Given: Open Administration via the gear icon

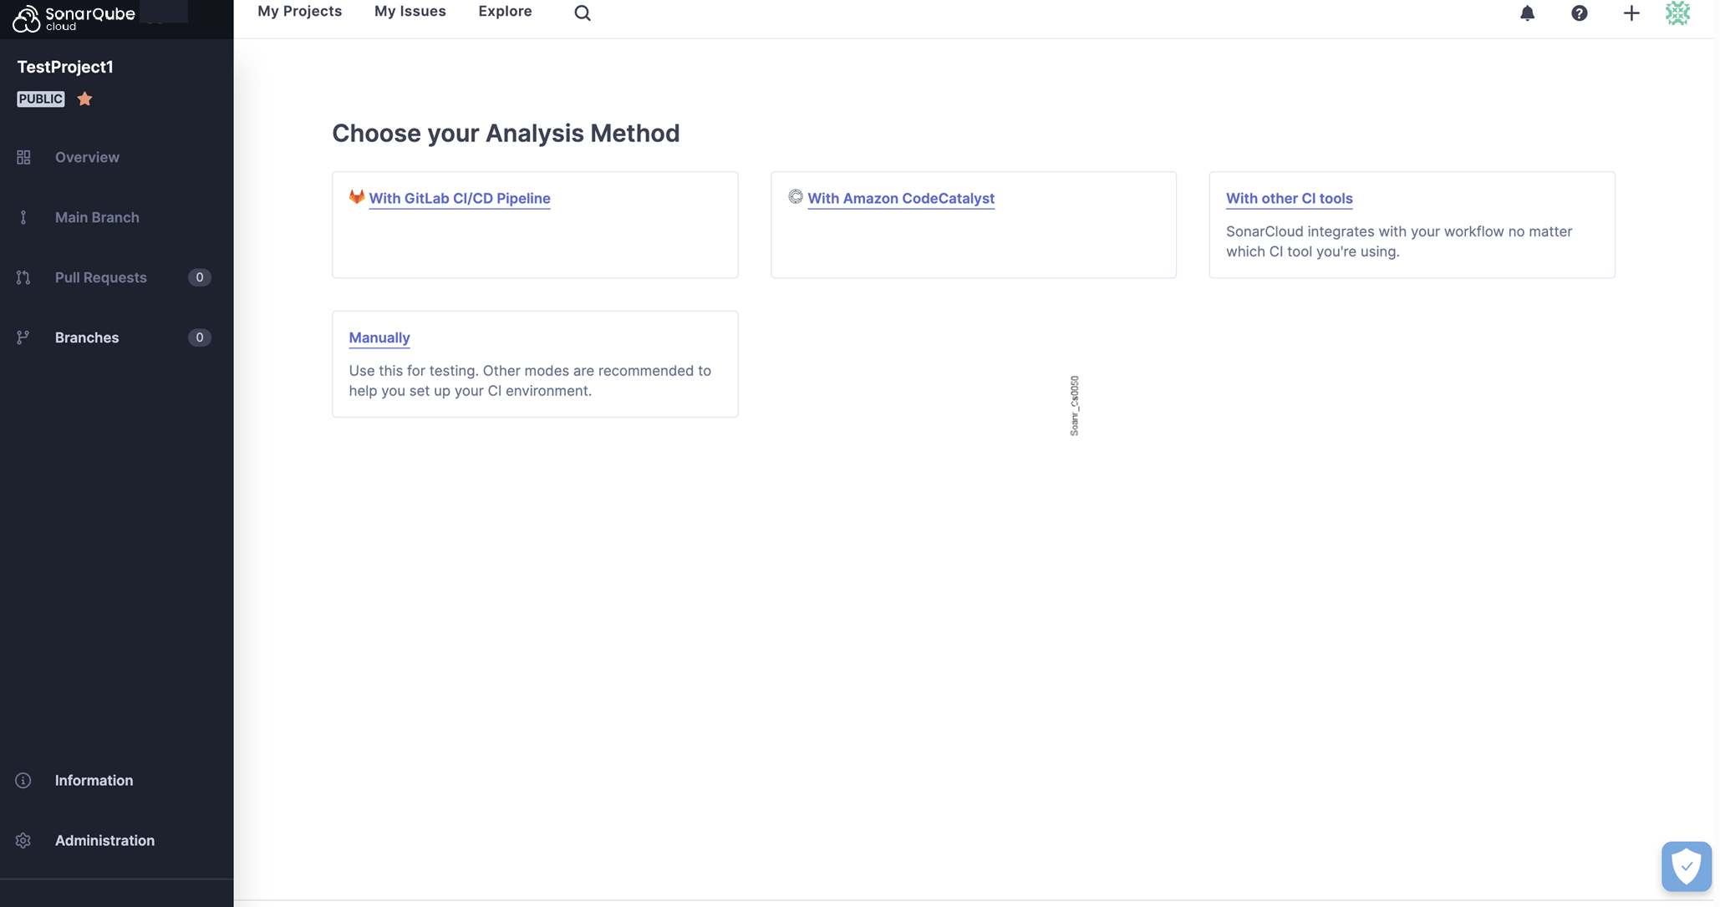Looking at the screenshot, I should (x=23, y=840).
